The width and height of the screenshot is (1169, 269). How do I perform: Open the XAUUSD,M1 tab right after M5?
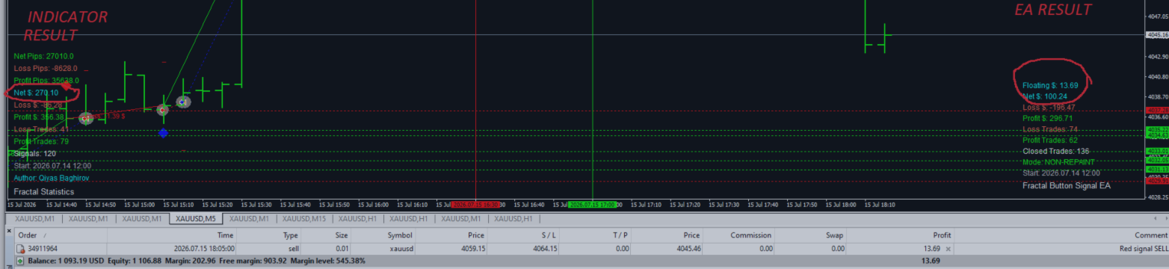(248, 219)
